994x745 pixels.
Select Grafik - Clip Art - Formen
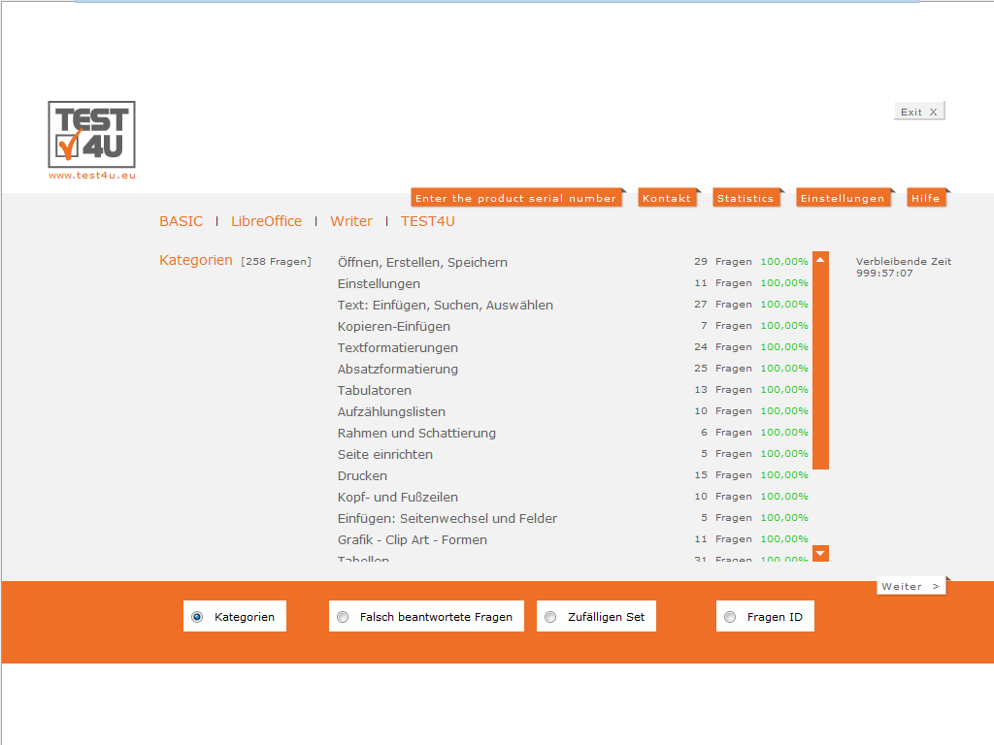(412, 539)
